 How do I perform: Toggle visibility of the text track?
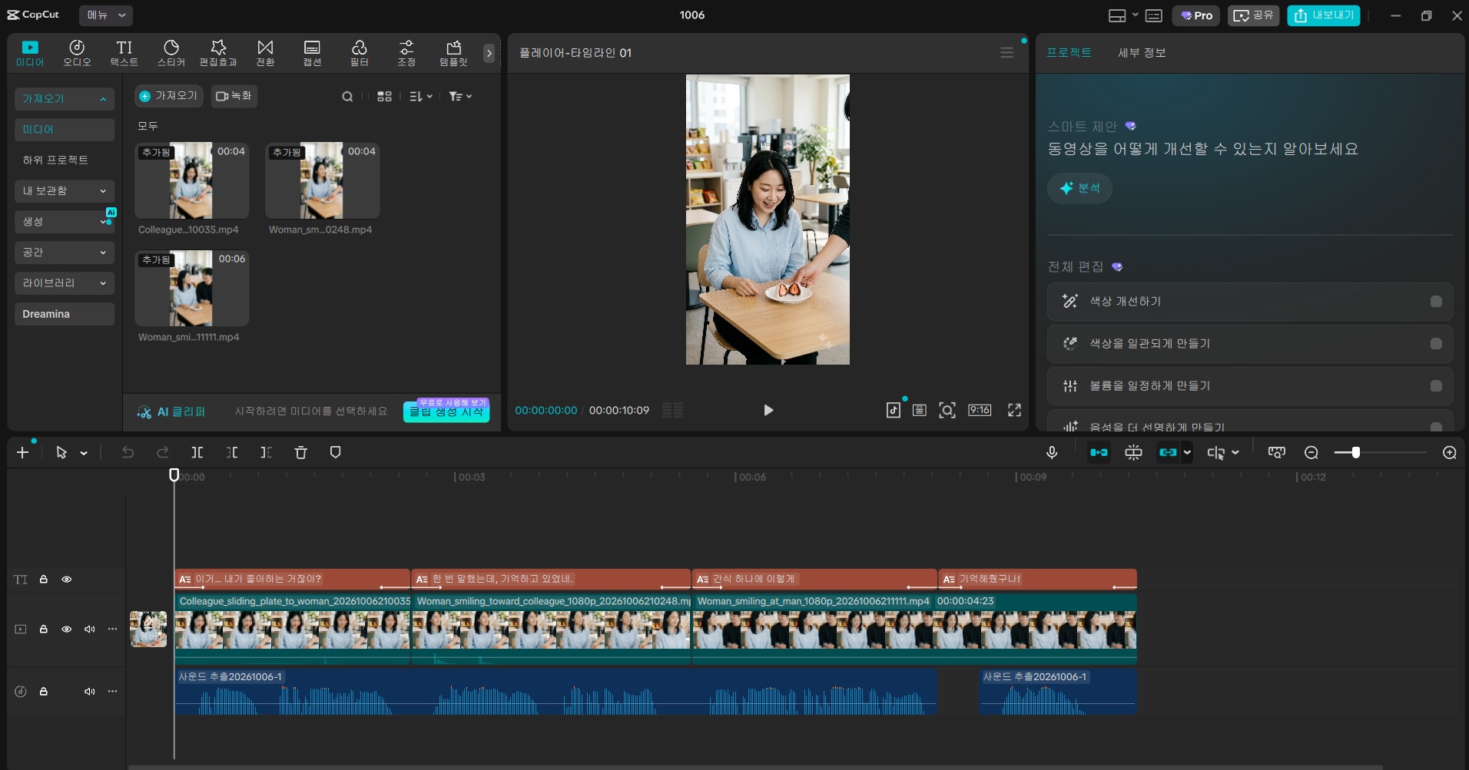67,580
